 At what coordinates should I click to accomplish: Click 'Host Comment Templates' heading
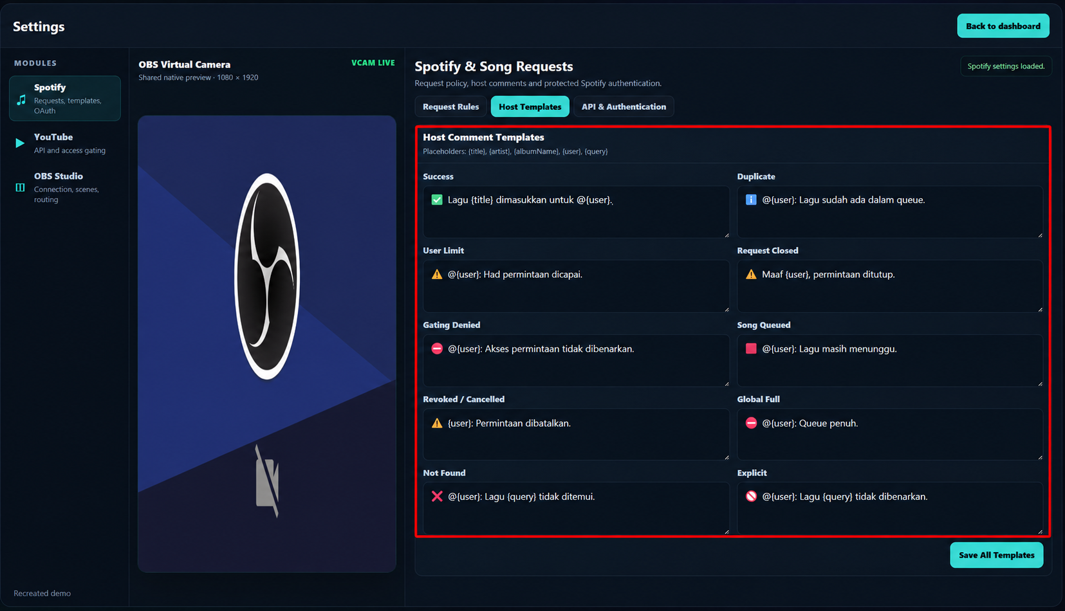(x=483, y=138)
